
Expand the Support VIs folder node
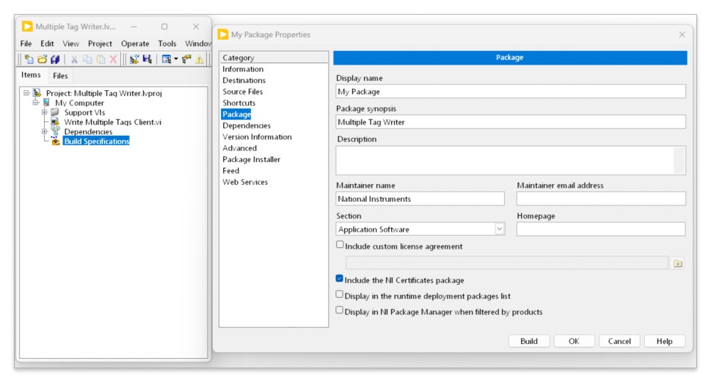[x=44, y=112]
